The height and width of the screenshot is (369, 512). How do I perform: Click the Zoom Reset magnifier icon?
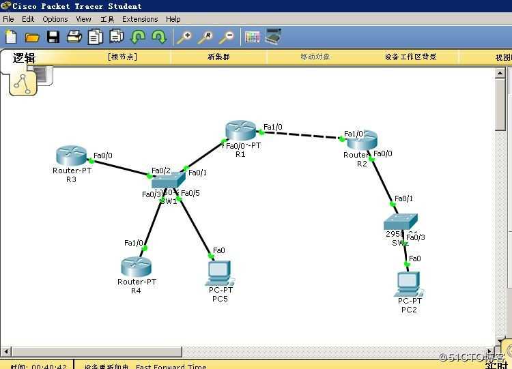coord(205,38)
